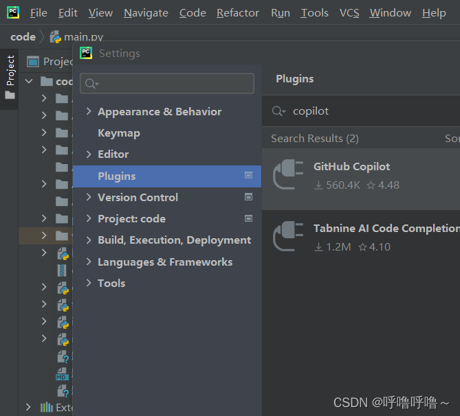460x416 pixels.
Task: Click the folder icon below Project sidebar tab
Action: coord(10,95)
